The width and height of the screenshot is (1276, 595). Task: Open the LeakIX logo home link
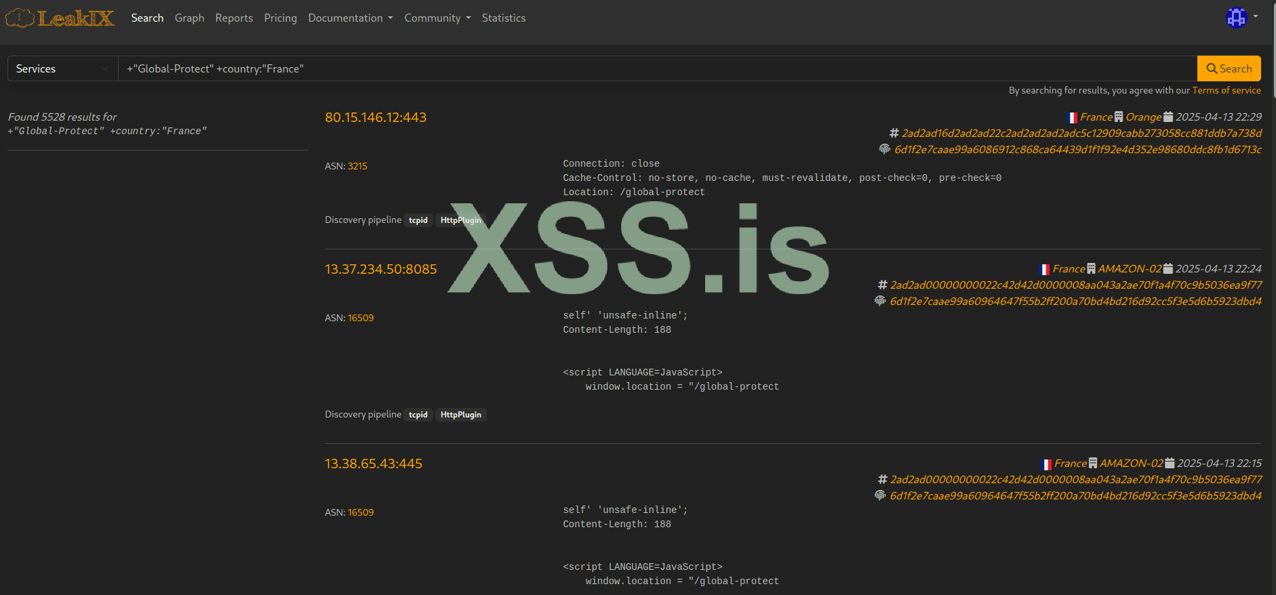point(60,18)
